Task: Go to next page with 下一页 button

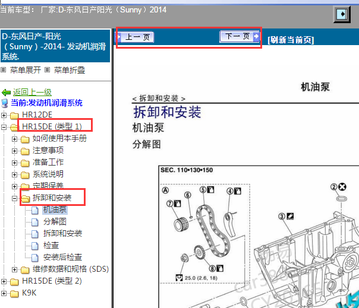Action: (240, 36)
